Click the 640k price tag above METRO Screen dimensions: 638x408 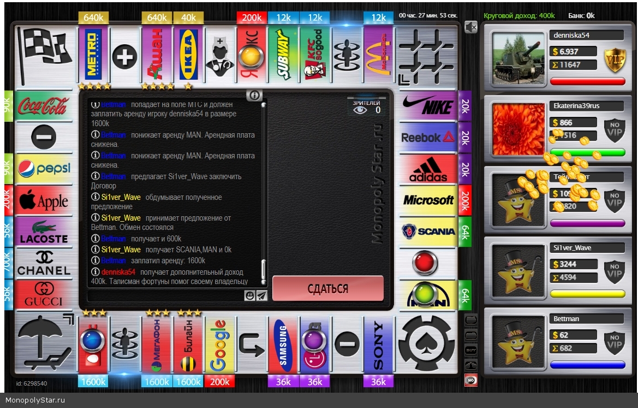(x=93, y=17)
